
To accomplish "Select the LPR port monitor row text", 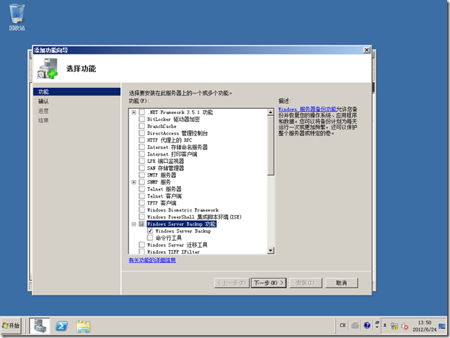I will coord(166,161).
